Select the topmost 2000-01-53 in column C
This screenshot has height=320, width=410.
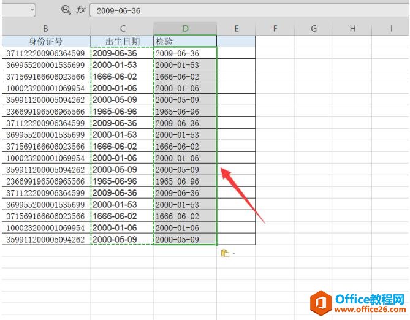pyautogui.click(x=123, y=65)
